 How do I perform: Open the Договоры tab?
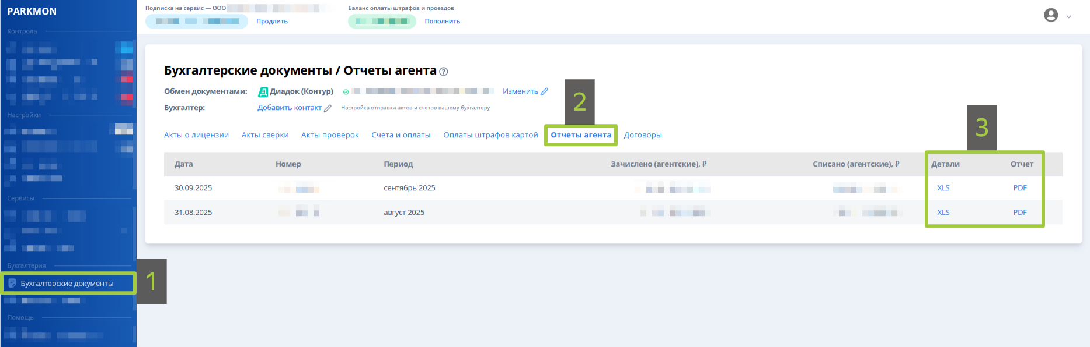tap(643, 135)
